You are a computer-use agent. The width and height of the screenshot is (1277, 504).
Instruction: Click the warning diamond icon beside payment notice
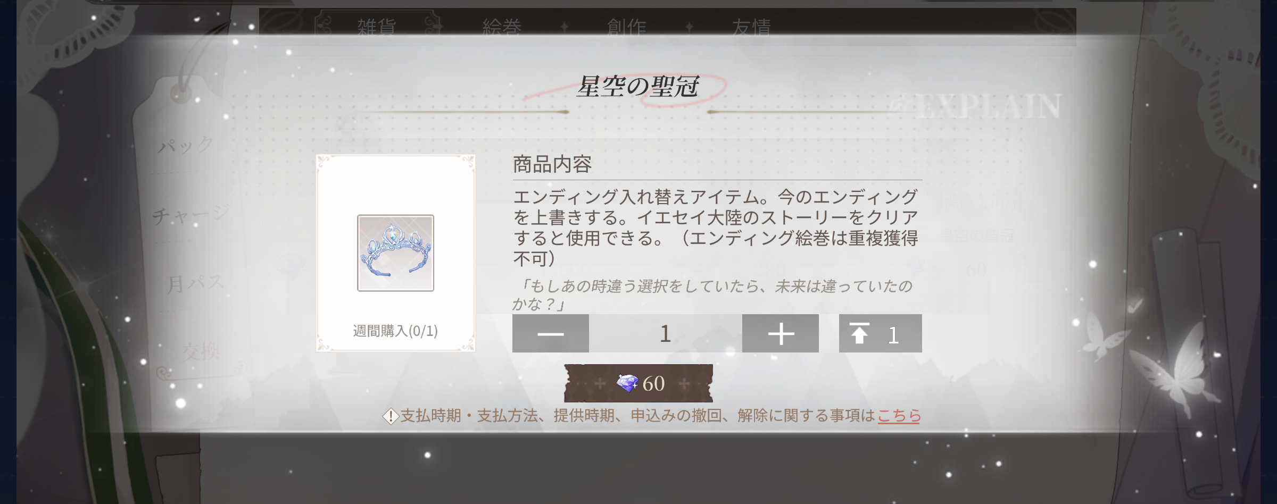pyautogui.click(x=391, y=416)
